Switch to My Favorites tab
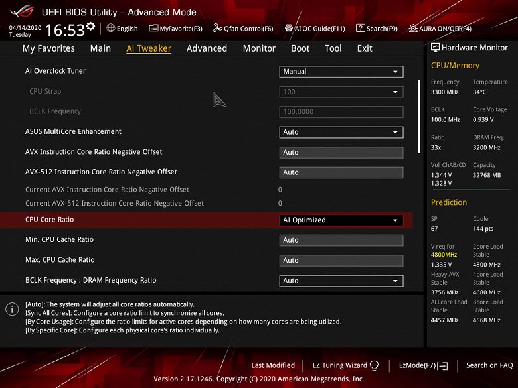Viewport: 518px width, 388px height. [x=48, y=48]
